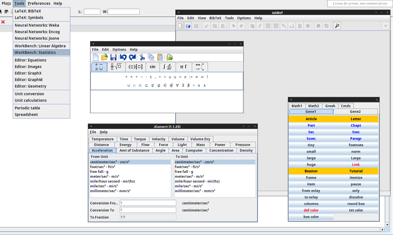The height and width of the screenshot is (235, 393).
Task: Click the Redo arrow in equation editor toolbar
Action: coord(132,57)
